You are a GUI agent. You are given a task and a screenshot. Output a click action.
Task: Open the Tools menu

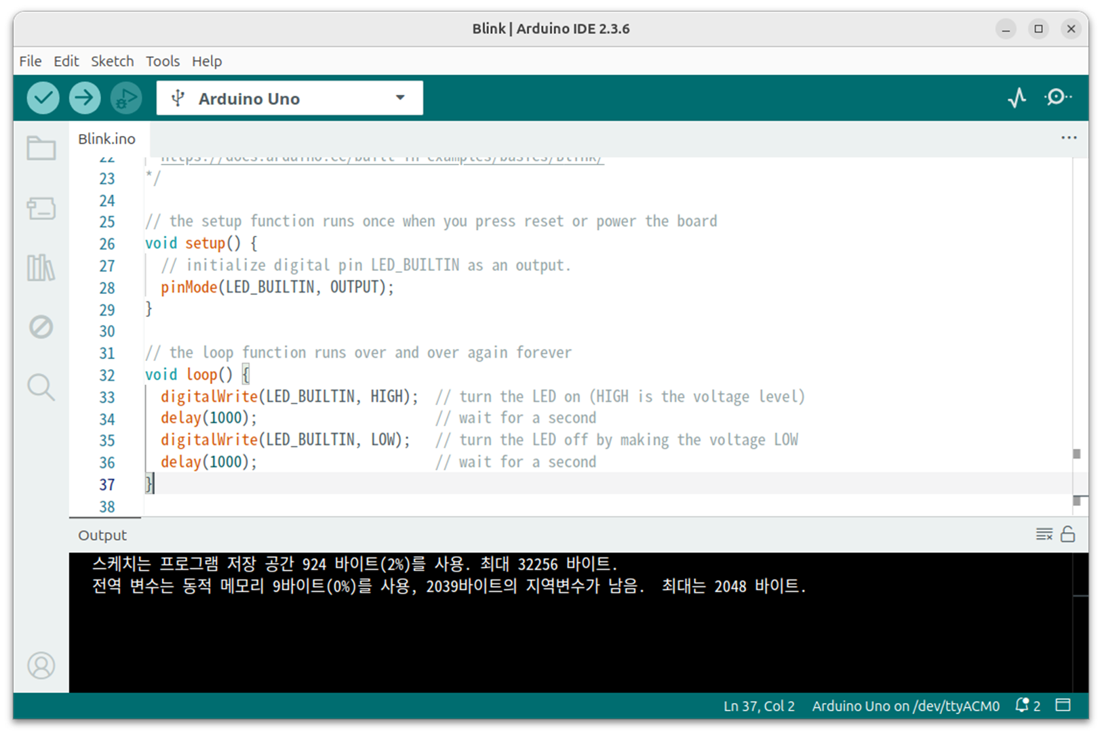click(x=163, y=61)
